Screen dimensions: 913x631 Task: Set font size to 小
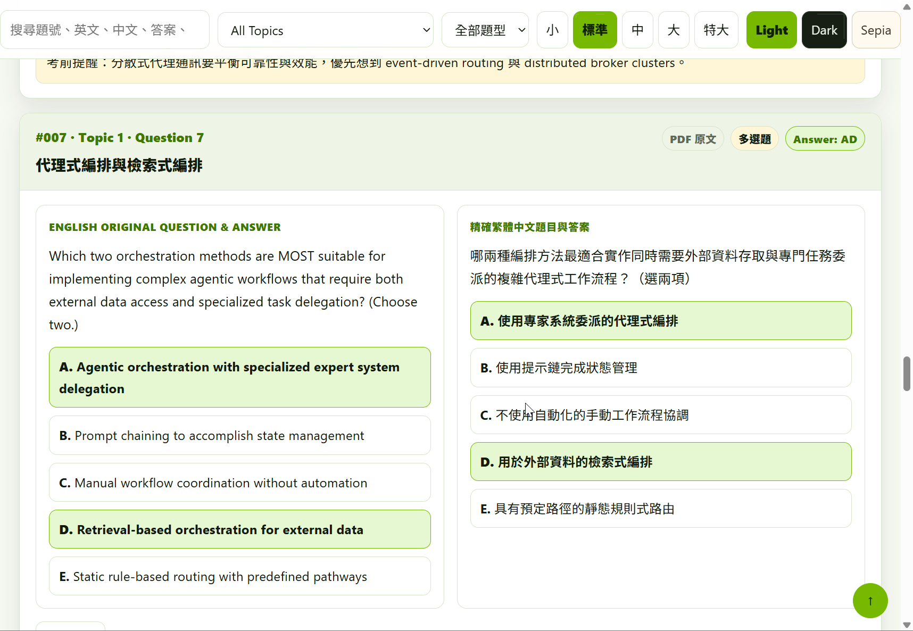pyautogui.click(x=552, y=30)
